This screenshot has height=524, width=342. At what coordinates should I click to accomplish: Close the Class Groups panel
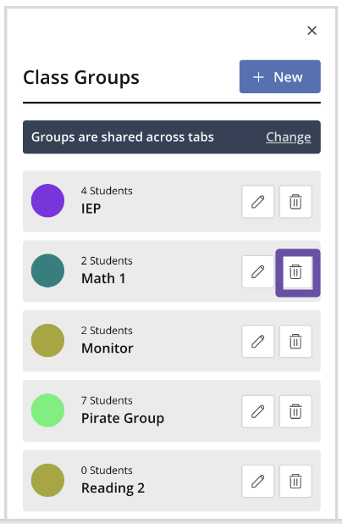tap(312, 31)
